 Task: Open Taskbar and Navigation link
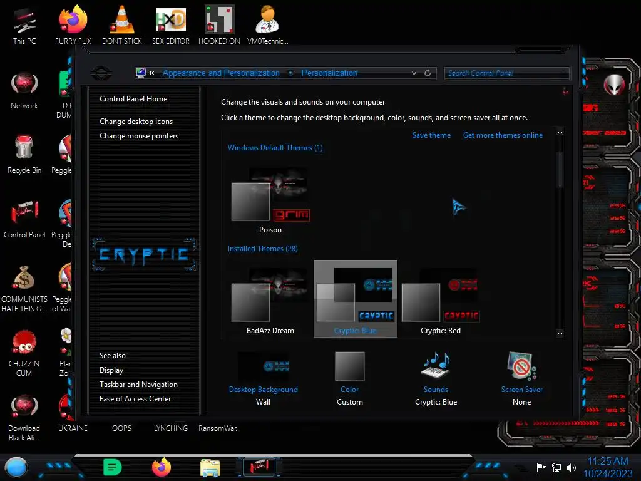138,385
